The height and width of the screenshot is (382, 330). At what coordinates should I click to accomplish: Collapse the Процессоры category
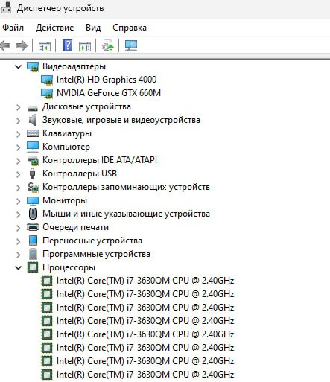(x=18, y=267)
